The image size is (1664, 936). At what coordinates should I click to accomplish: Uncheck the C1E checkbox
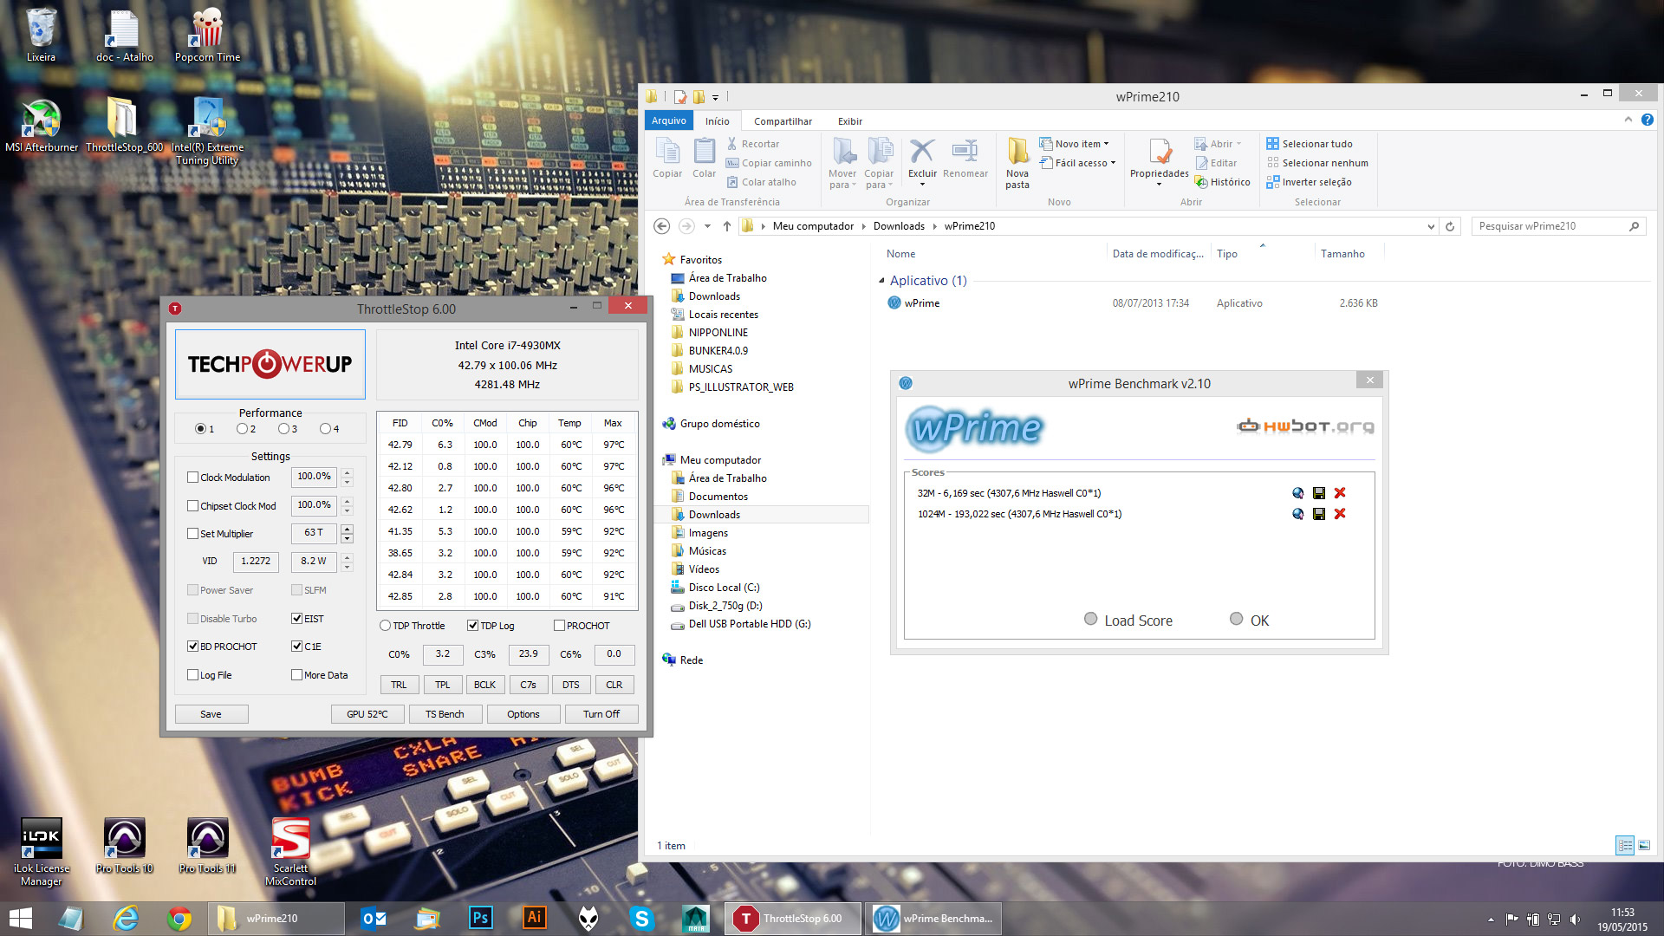click(296, 647)
